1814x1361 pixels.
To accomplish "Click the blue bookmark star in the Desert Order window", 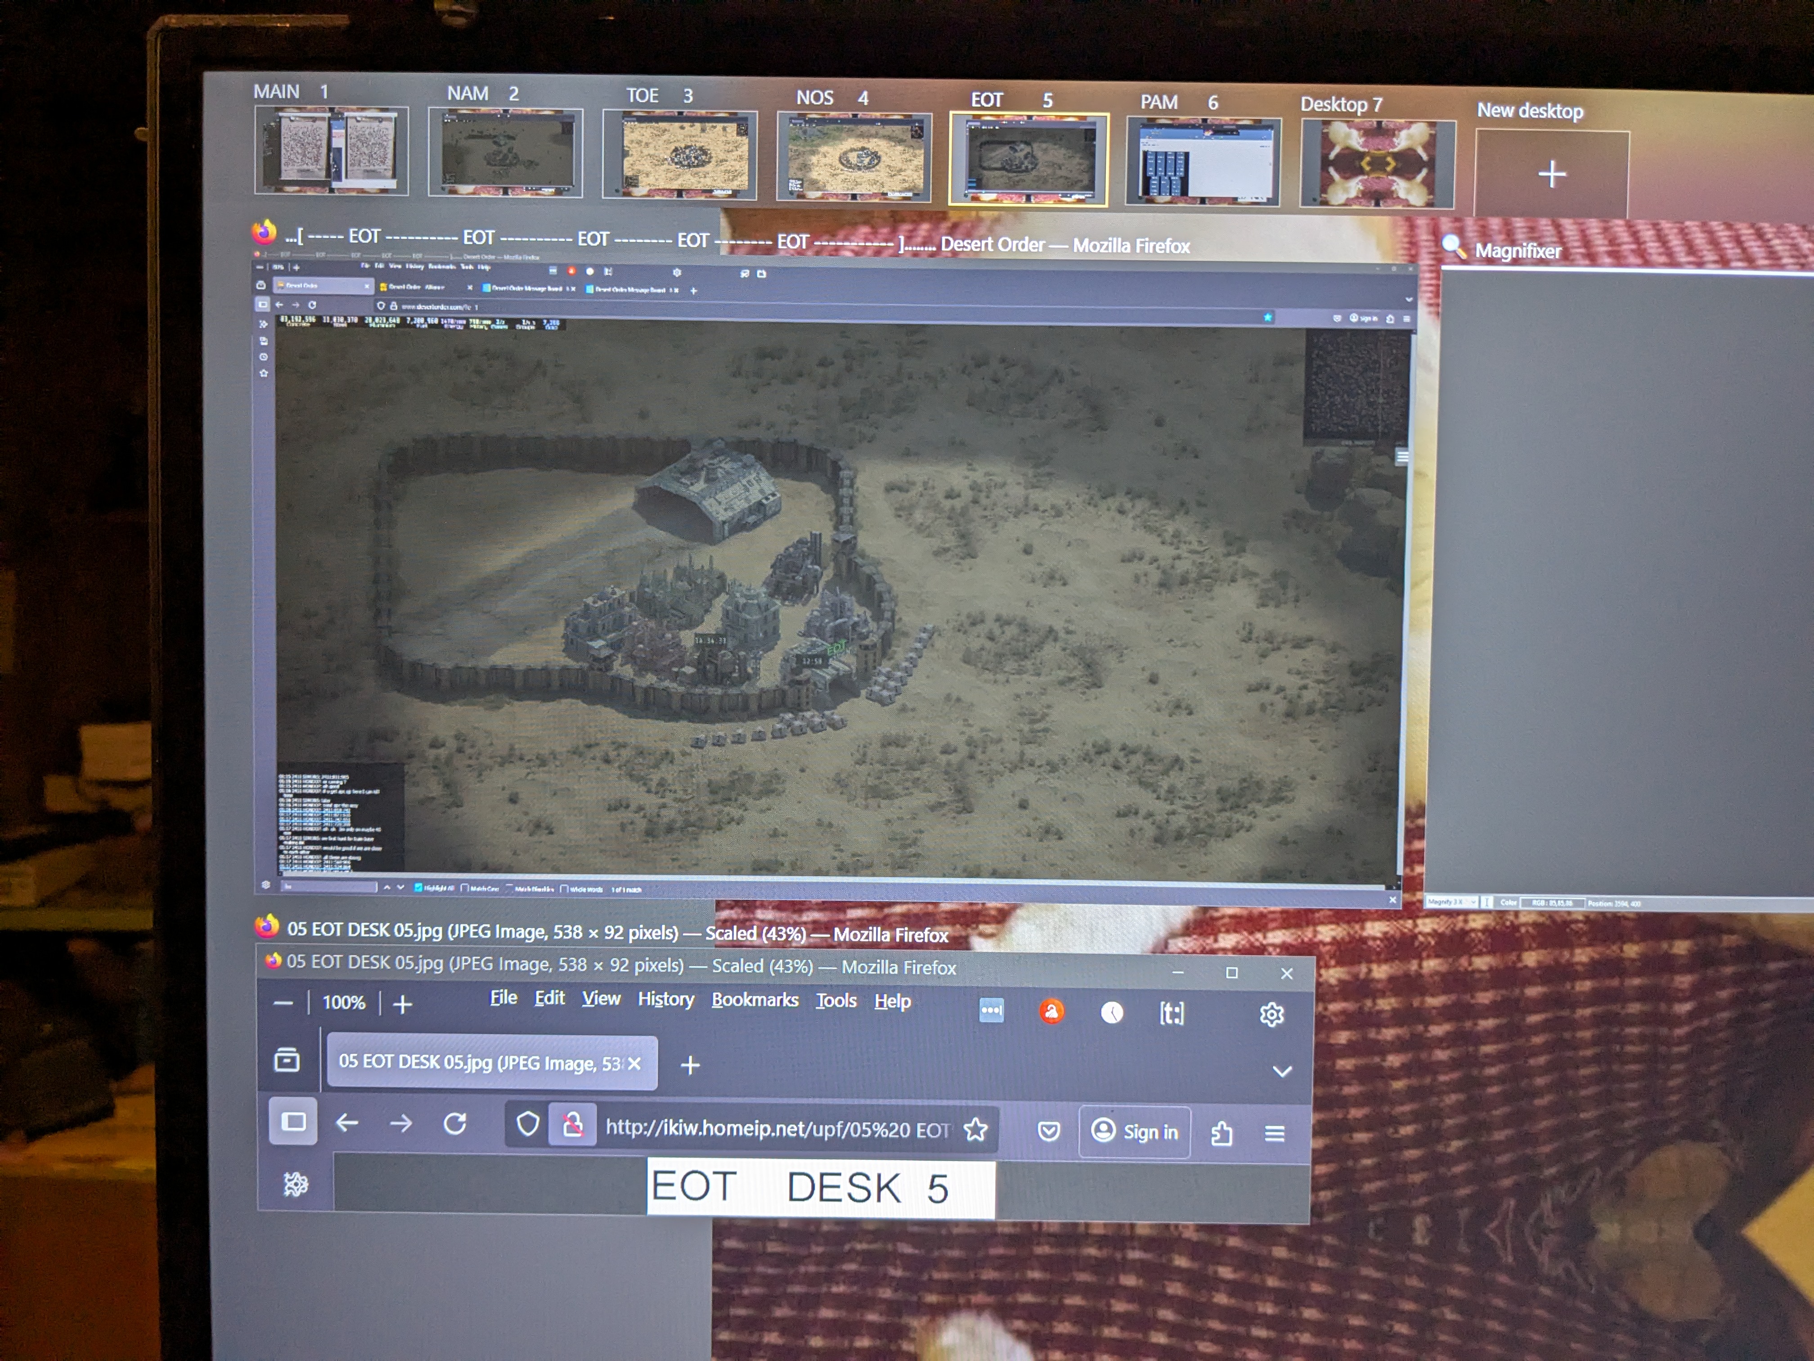I will [1268, 317].
